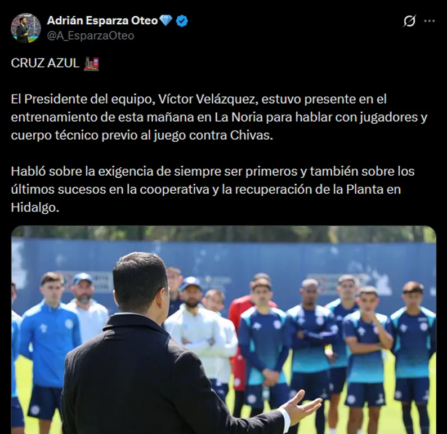Open the three-dot more options menu

430,21
